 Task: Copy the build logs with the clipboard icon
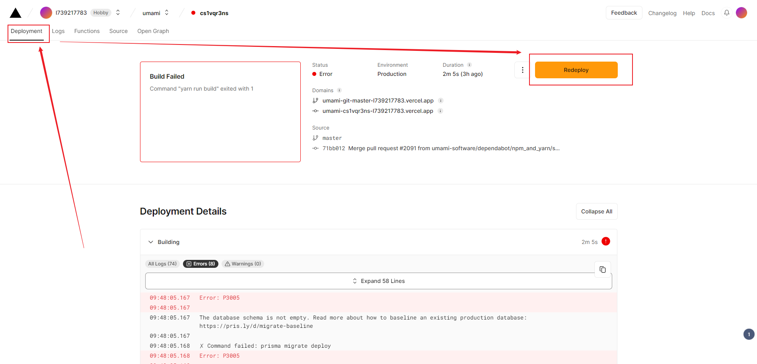603,269
